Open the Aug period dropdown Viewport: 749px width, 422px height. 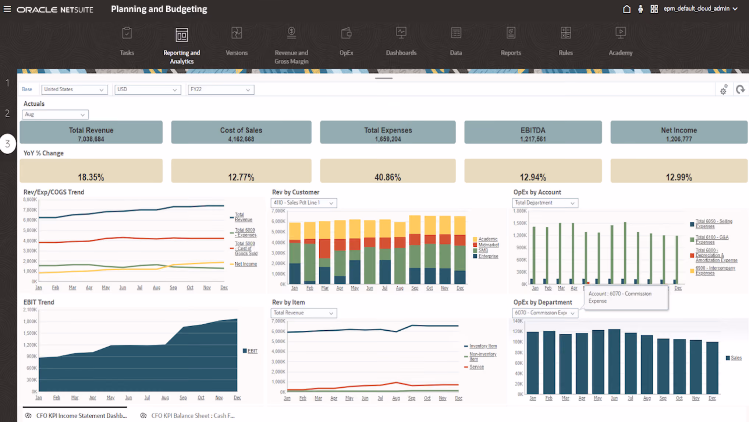(55, 115)
